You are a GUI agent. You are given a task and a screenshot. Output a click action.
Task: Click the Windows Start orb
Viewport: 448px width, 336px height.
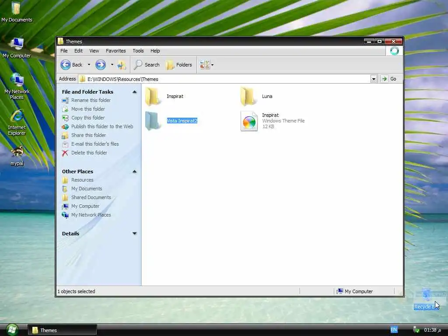(12, 330)
